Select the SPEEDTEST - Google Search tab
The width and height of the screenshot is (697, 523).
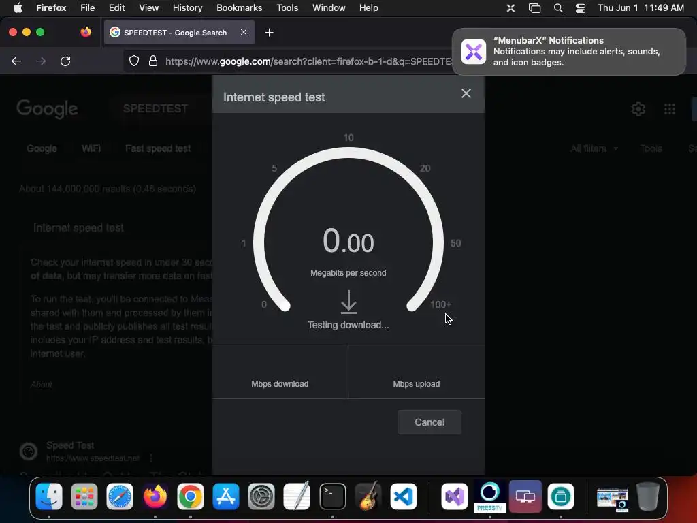[x=179, y=32]
